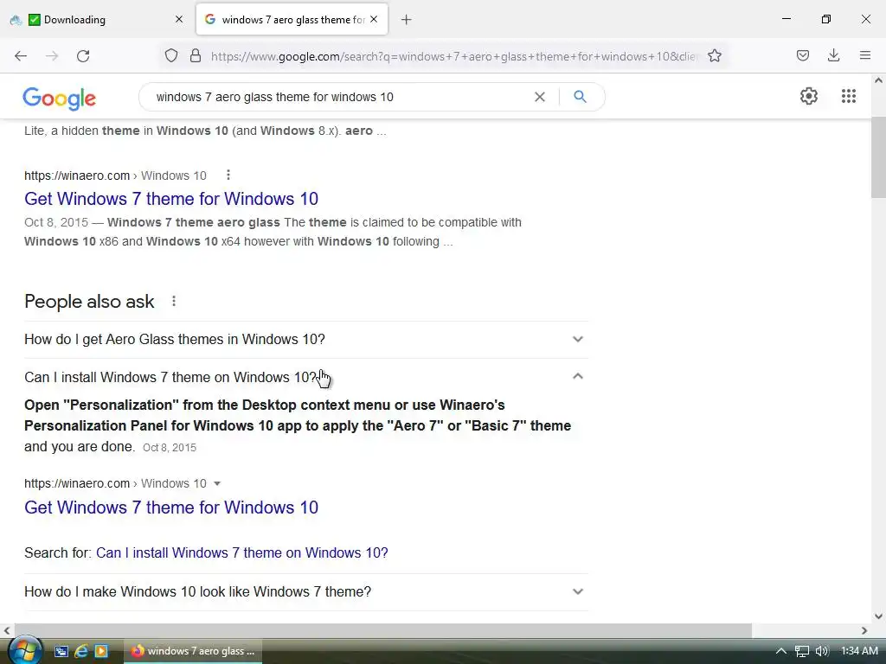Click the Google logo
This screenshot has width=886, height=664.
pyautogui.click(x=60, y=98)
